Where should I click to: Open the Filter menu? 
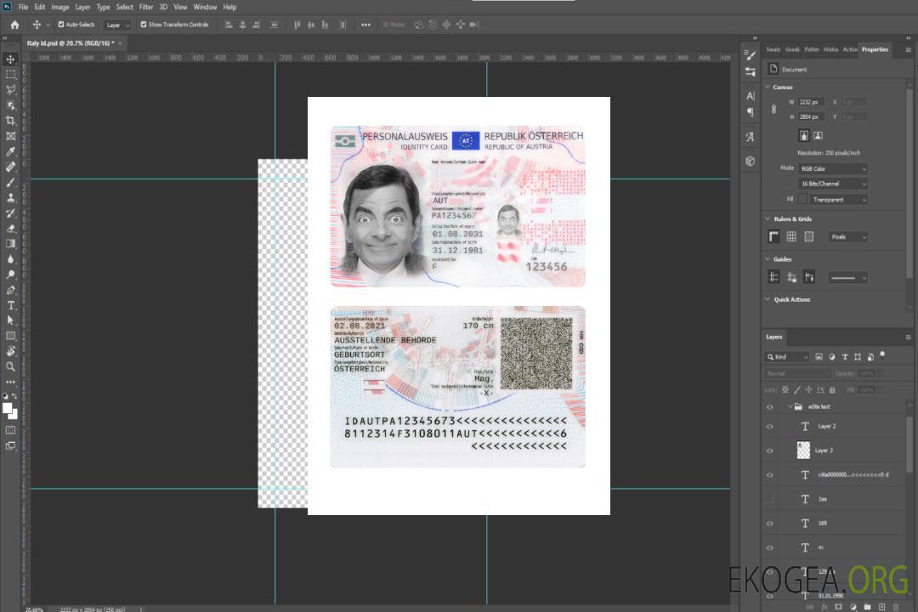[146, 7]
